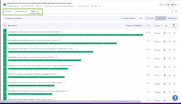Screen dimensions: 181x104
Task: Open screenshots for carry-approvers-to-enter-bill spec
Action: click(x=170, y=50)
